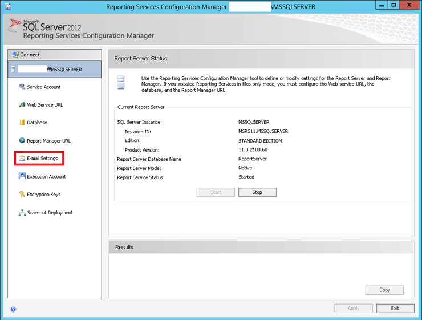Click the Web Service URL globe icon

22,105
